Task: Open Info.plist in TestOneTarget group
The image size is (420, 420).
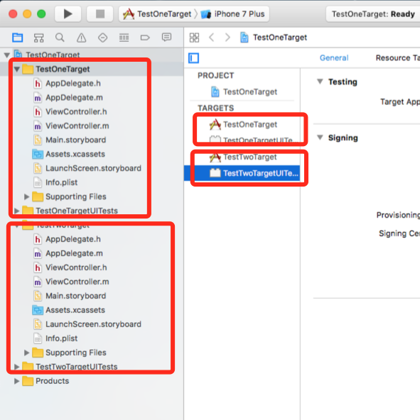Action: point(55,182)
